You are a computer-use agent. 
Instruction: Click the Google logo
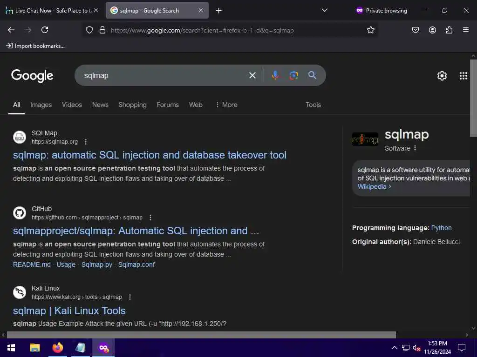click(32, 76)
